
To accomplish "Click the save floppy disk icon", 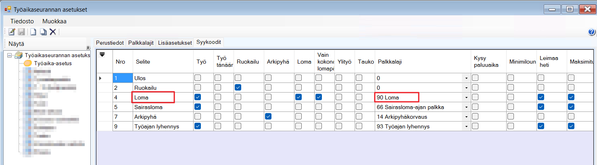I will coord(21,32).
